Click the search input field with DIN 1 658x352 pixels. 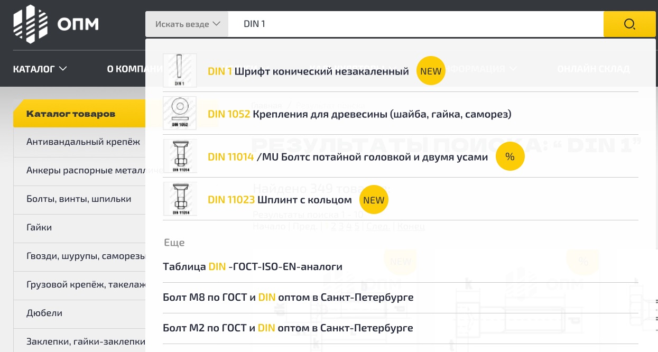415,24
